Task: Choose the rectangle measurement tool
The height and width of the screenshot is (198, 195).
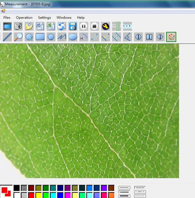Action: [x=40, y=37]
